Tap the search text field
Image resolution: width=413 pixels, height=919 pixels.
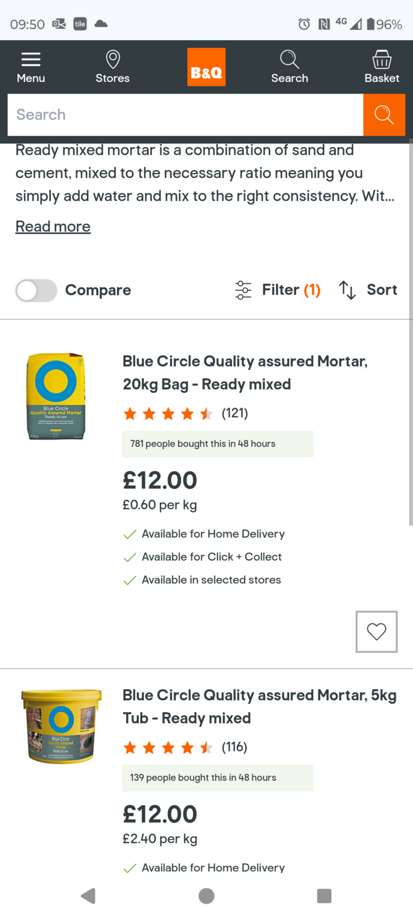(185, 115)
